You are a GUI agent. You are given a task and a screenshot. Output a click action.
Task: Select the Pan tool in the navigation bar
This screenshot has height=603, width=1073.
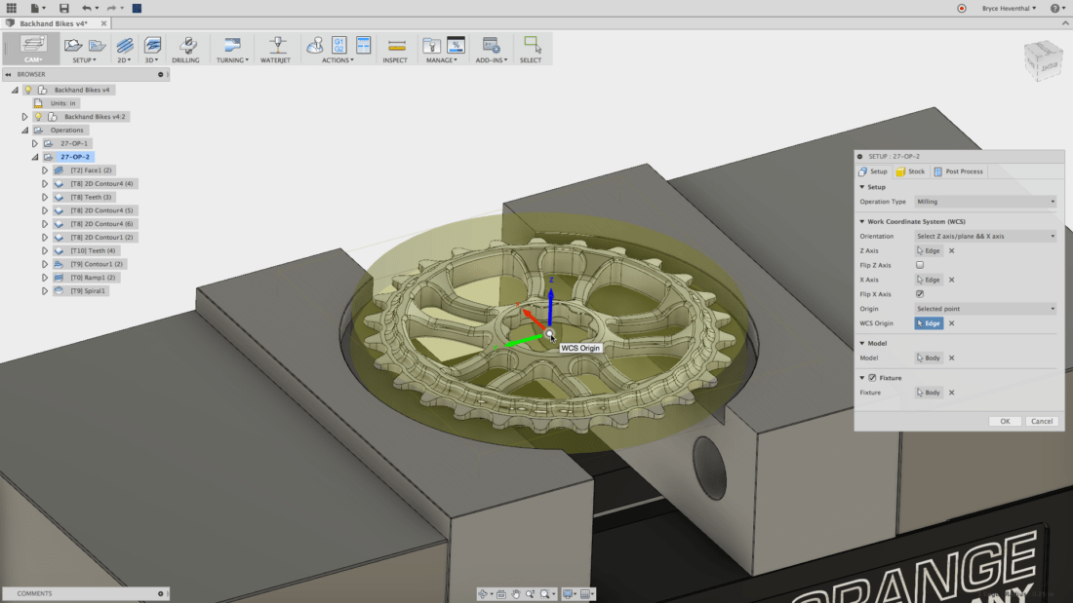(x=516, y=593)
